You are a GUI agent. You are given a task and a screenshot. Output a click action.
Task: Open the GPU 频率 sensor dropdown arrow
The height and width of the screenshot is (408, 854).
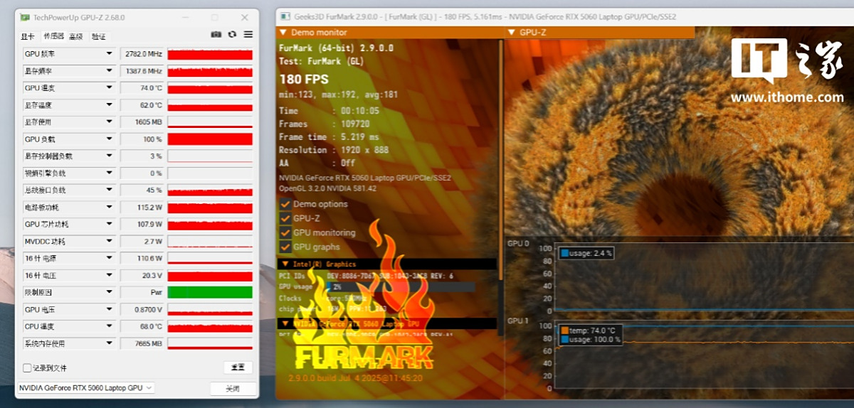coord(110,54)
